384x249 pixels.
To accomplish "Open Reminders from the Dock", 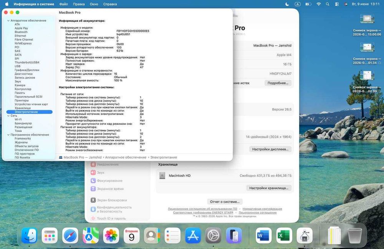I will 172,236.
